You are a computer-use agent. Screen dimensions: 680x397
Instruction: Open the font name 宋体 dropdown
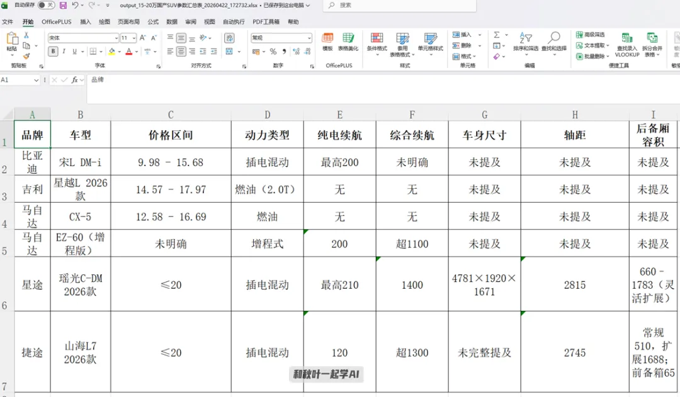116,38
